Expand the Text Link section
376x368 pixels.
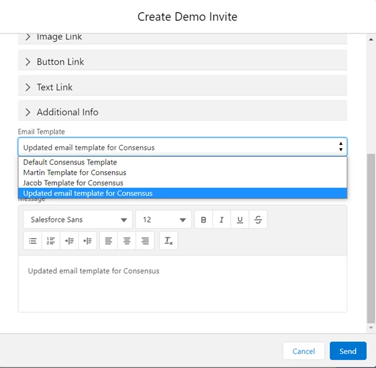tap(54, 87)
